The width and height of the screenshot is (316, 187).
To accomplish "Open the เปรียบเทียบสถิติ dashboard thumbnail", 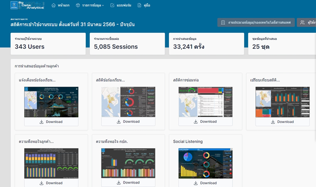I will click(x=282, y=102).
